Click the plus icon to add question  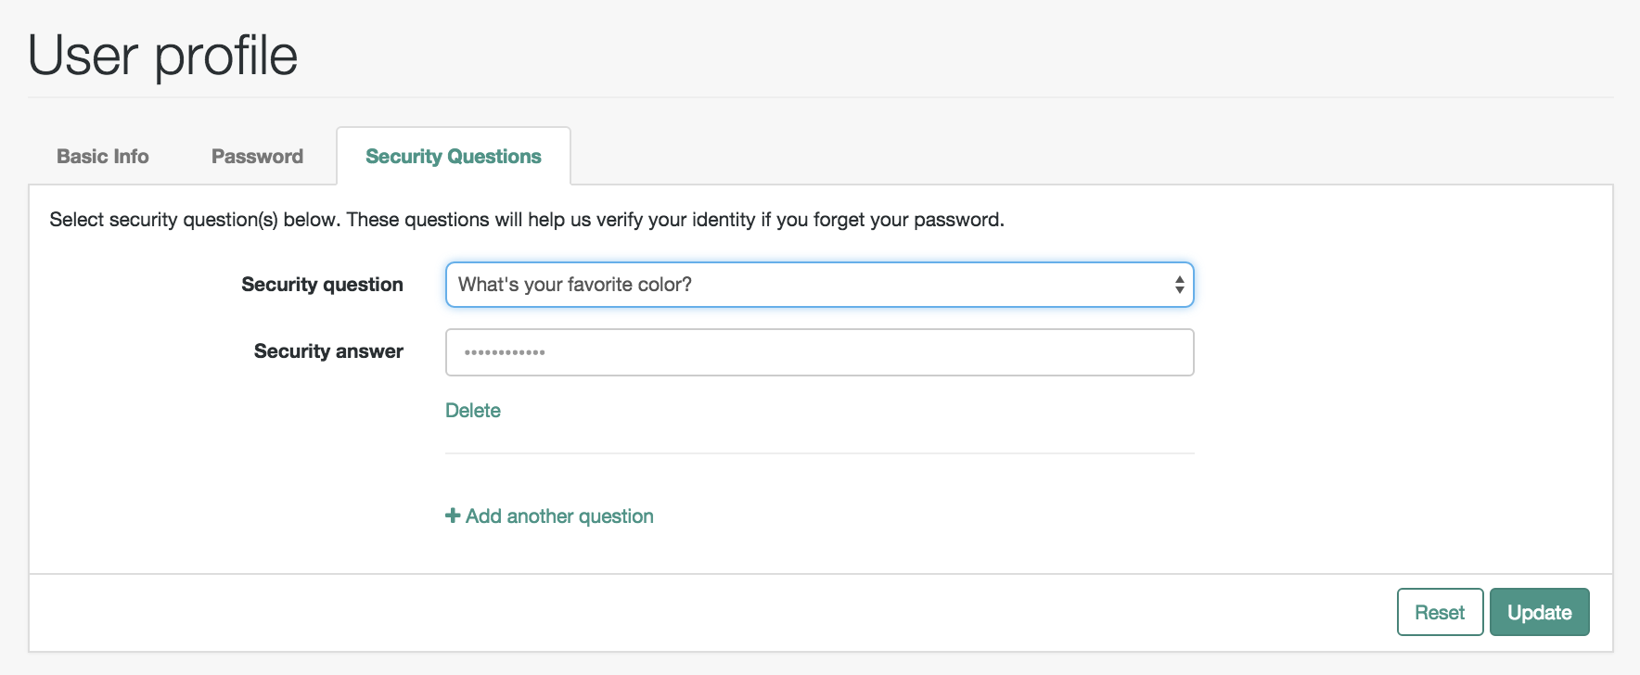pyautogui.click(x=453, y=516)
